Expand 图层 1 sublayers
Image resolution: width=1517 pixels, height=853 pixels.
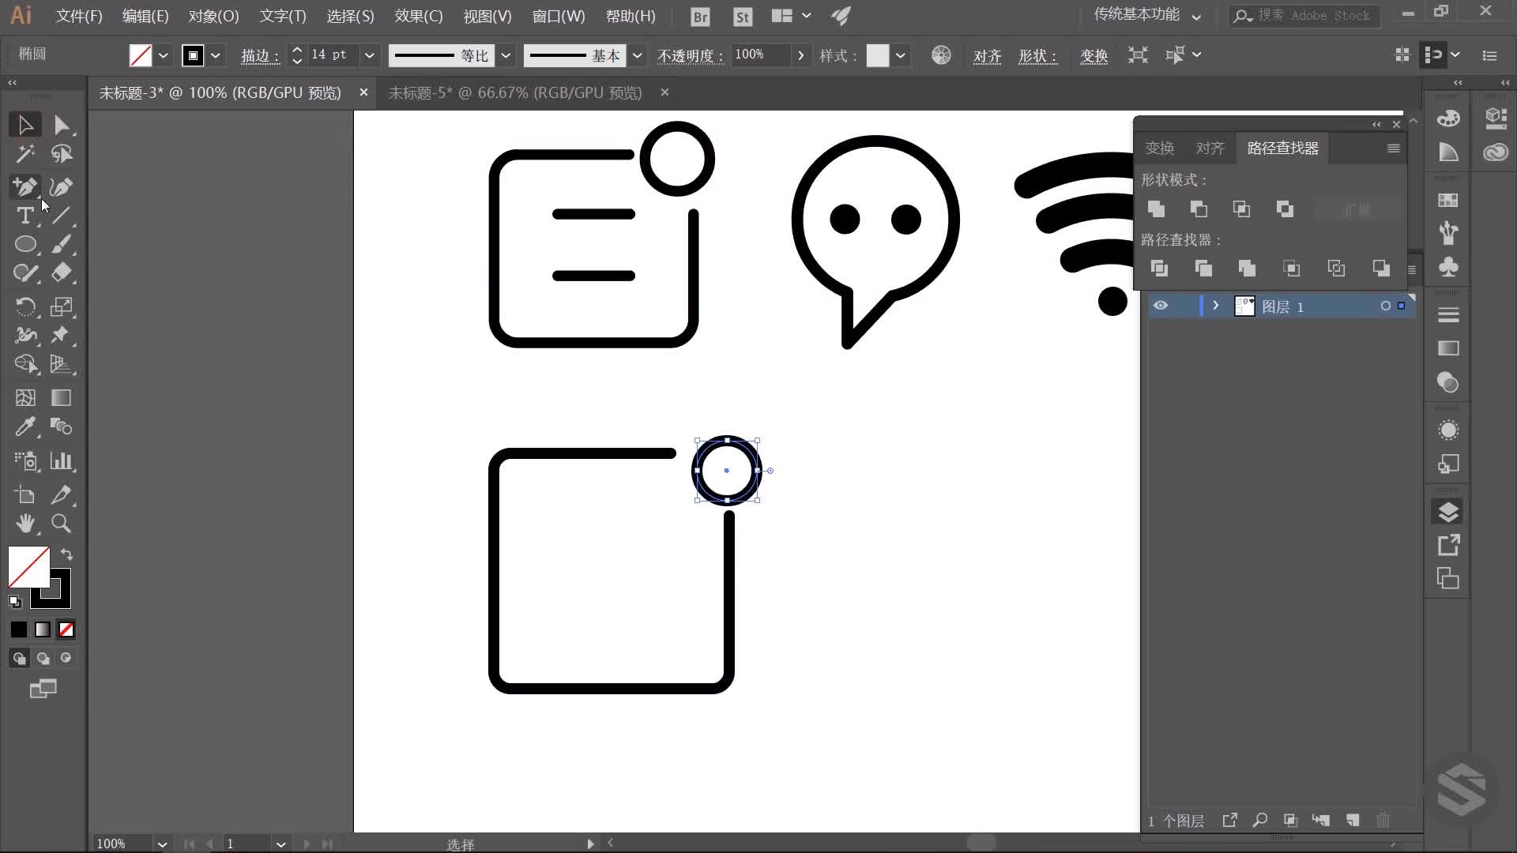point(1216,306)
